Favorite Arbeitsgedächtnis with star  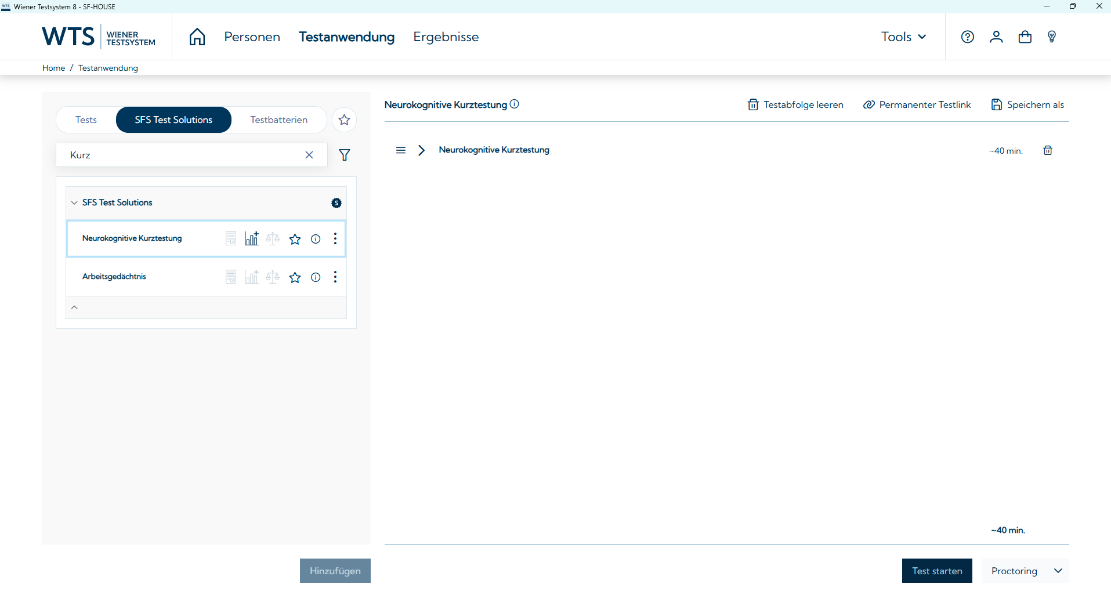click(295, 277)
